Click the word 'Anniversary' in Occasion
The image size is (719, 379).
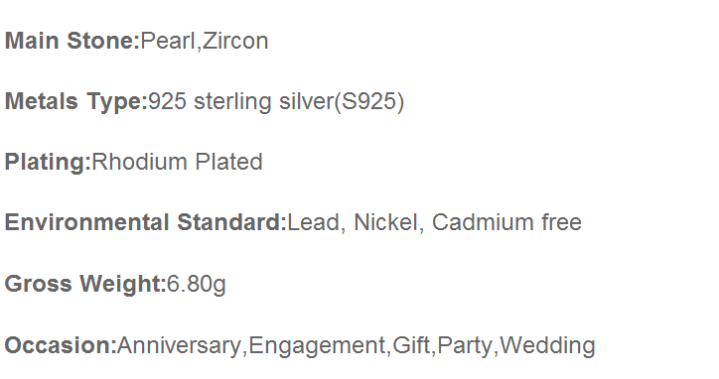click(180, 345)
